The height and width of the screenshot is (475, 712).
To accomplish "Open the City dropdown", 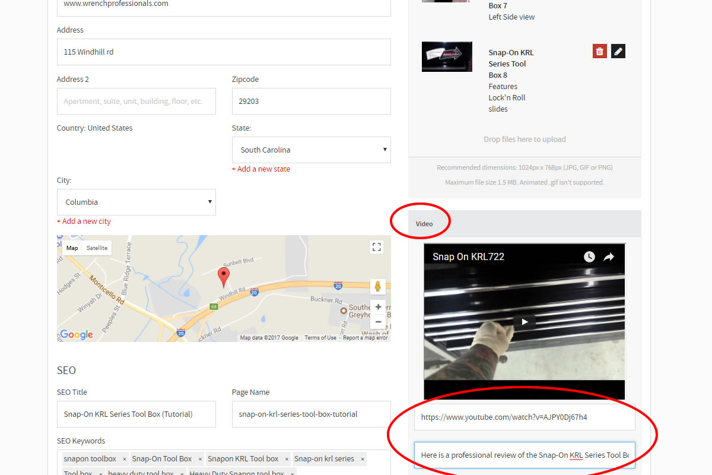I will click(x=136, y=202).
